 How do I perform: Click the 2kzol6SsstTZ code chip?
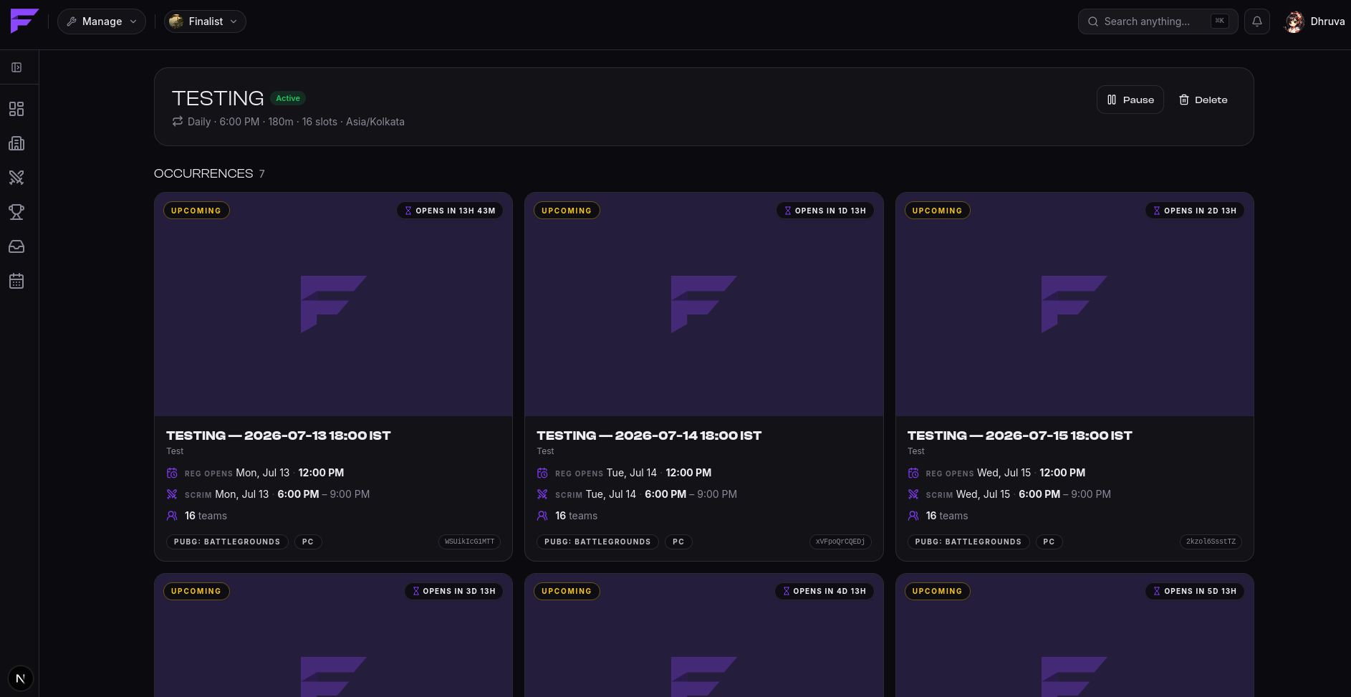point(1211,542)
